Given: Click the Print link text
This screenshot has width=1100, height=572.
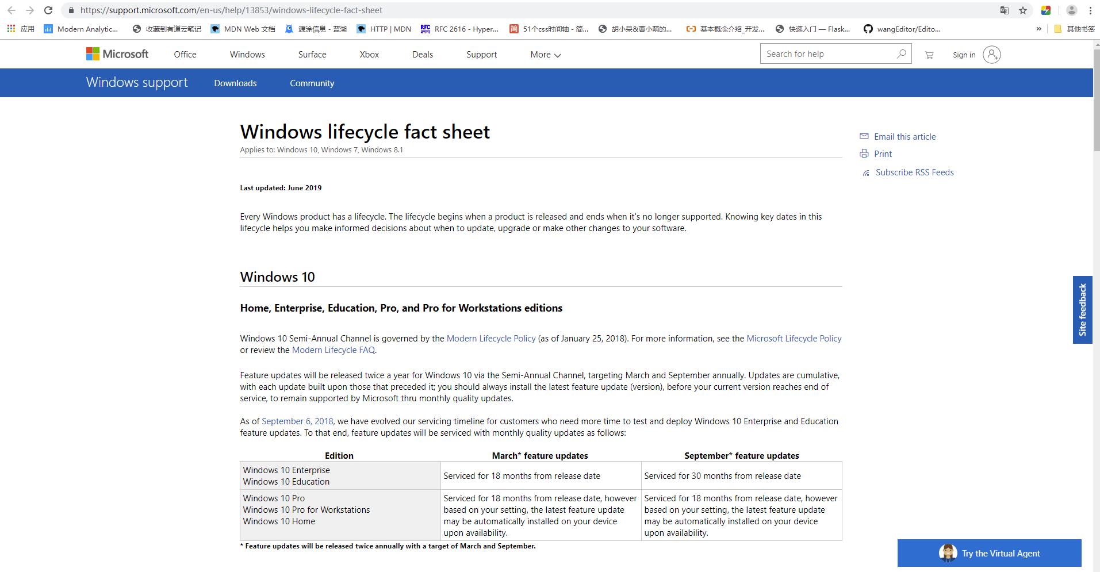Looking at the screenshot, I should [883, 153].
